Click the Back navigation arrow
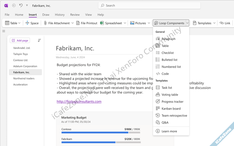 click(x=14, y=5)
